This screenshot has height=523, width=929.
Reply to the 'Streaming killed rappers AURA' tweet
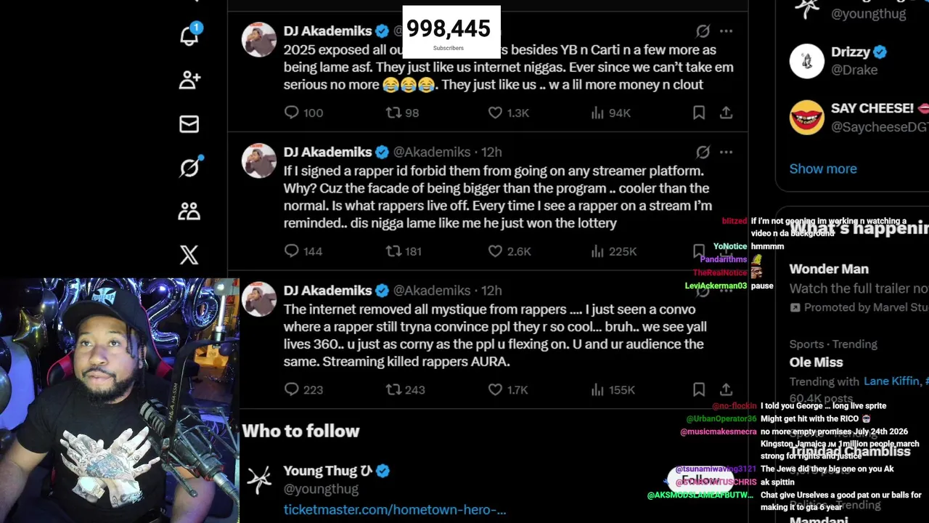click(x=292, y=389)
